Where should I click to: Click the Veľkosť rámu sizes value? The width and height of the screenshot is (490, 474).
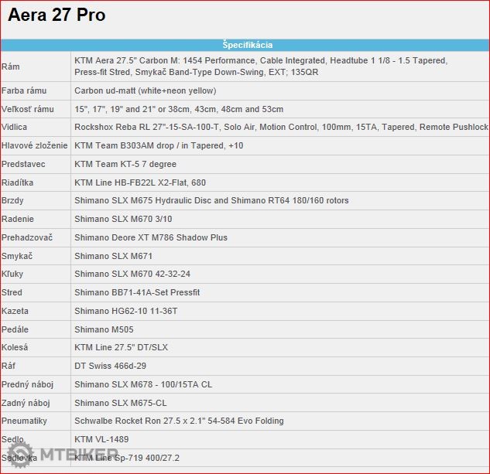point(179,109)
